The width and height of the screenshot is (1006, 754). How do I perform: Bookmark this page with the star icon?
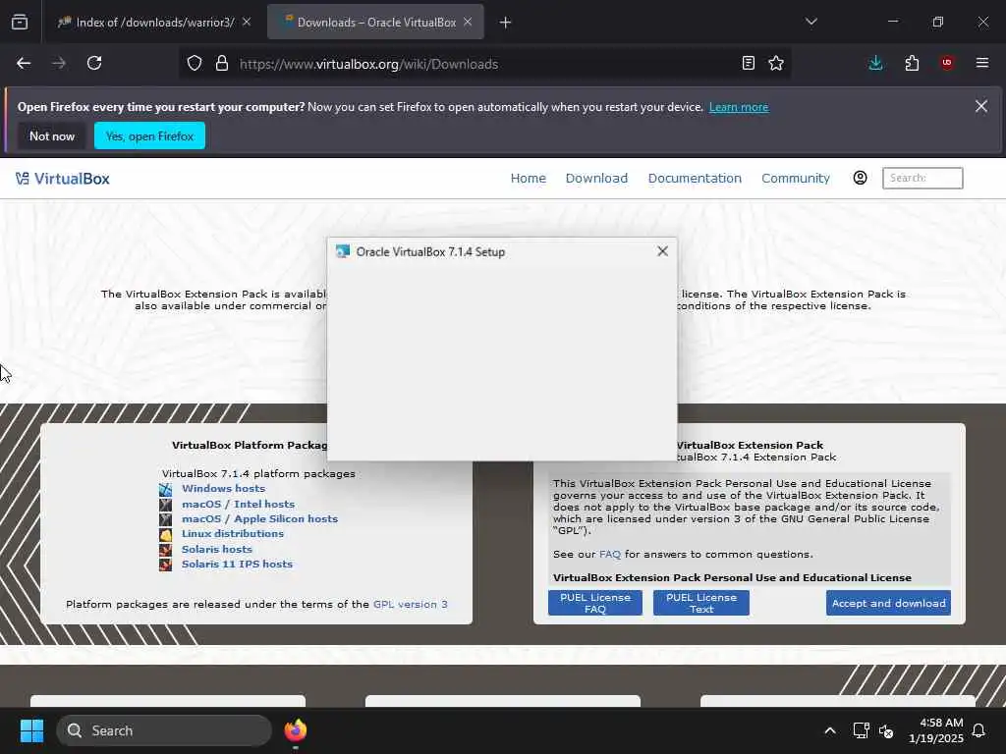click(776, 63)
